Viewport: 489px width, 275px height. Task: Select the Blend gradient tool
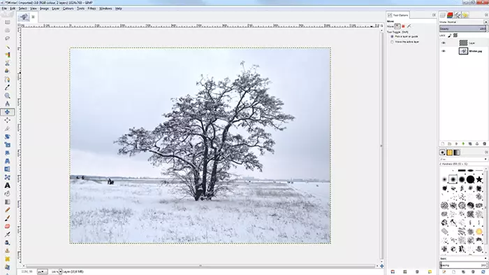point(7,202)
